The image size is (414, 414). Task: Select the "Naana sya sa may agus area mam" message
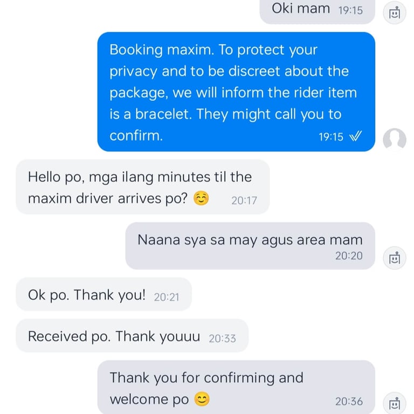pyautogui.click(x=250, y=246)
